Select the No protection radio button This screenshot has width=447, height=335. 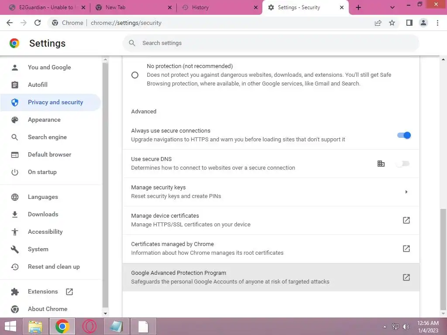(x=135, y=75)
